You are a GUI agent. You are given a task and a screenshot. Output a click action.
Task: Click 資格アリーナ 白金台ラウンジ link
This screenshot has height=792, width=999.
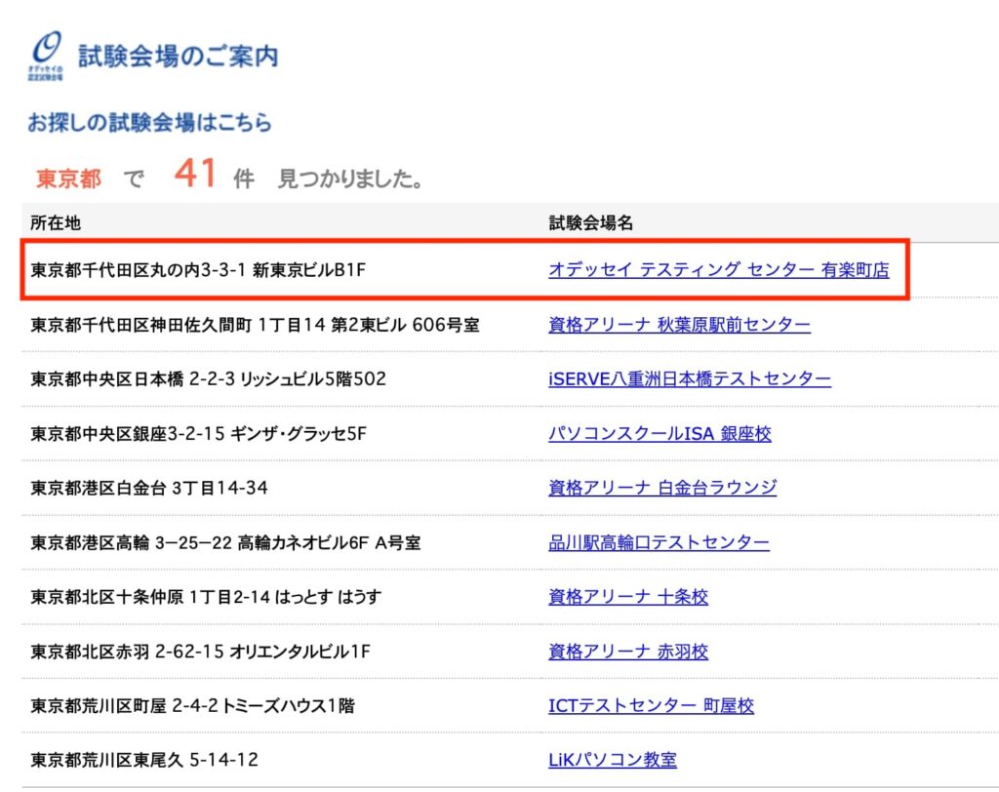click(661, 489)
